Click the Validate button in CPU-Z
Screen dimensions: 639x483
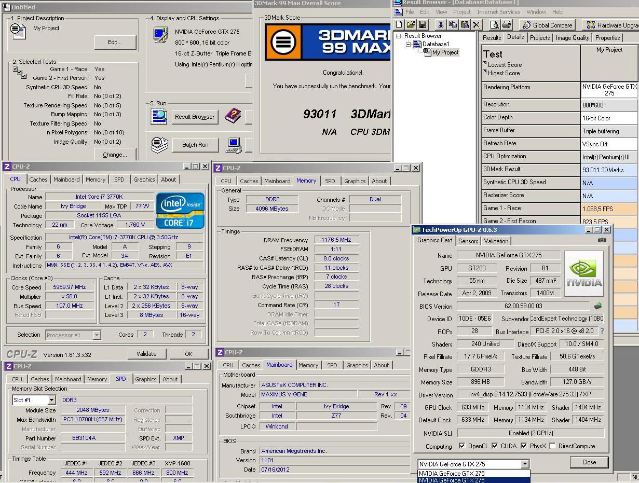(146, 354)
